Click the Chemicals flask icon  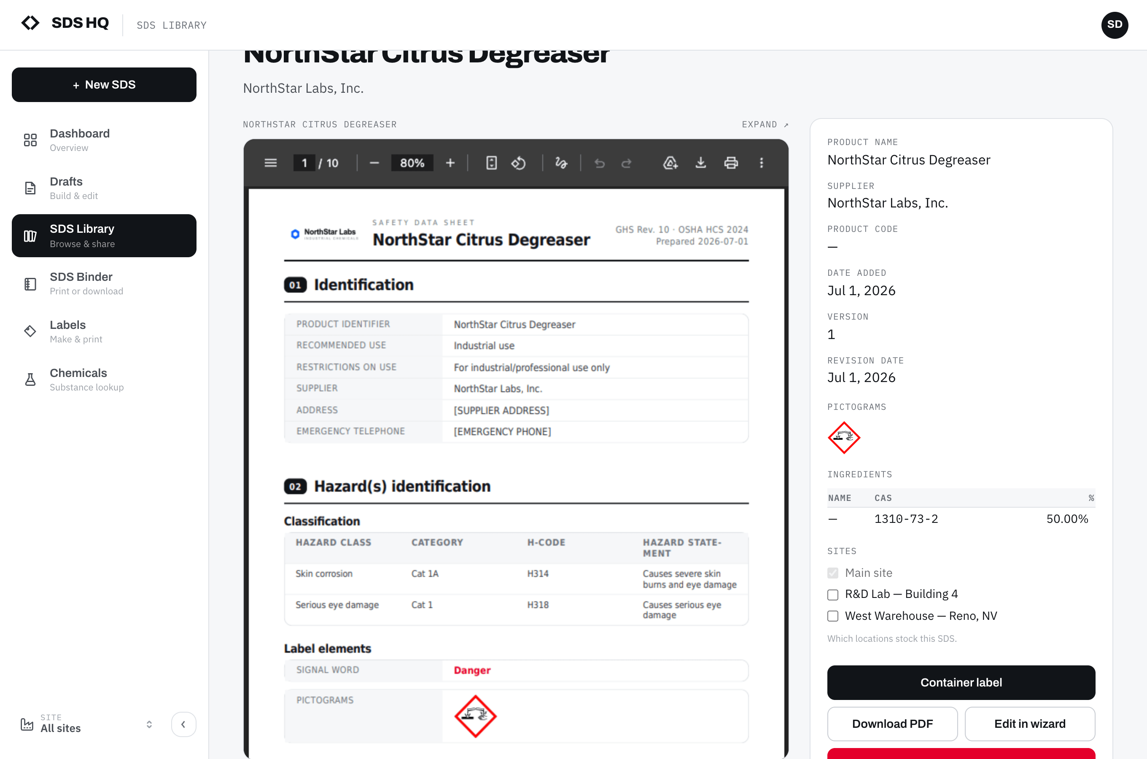[x=30, y=379]
